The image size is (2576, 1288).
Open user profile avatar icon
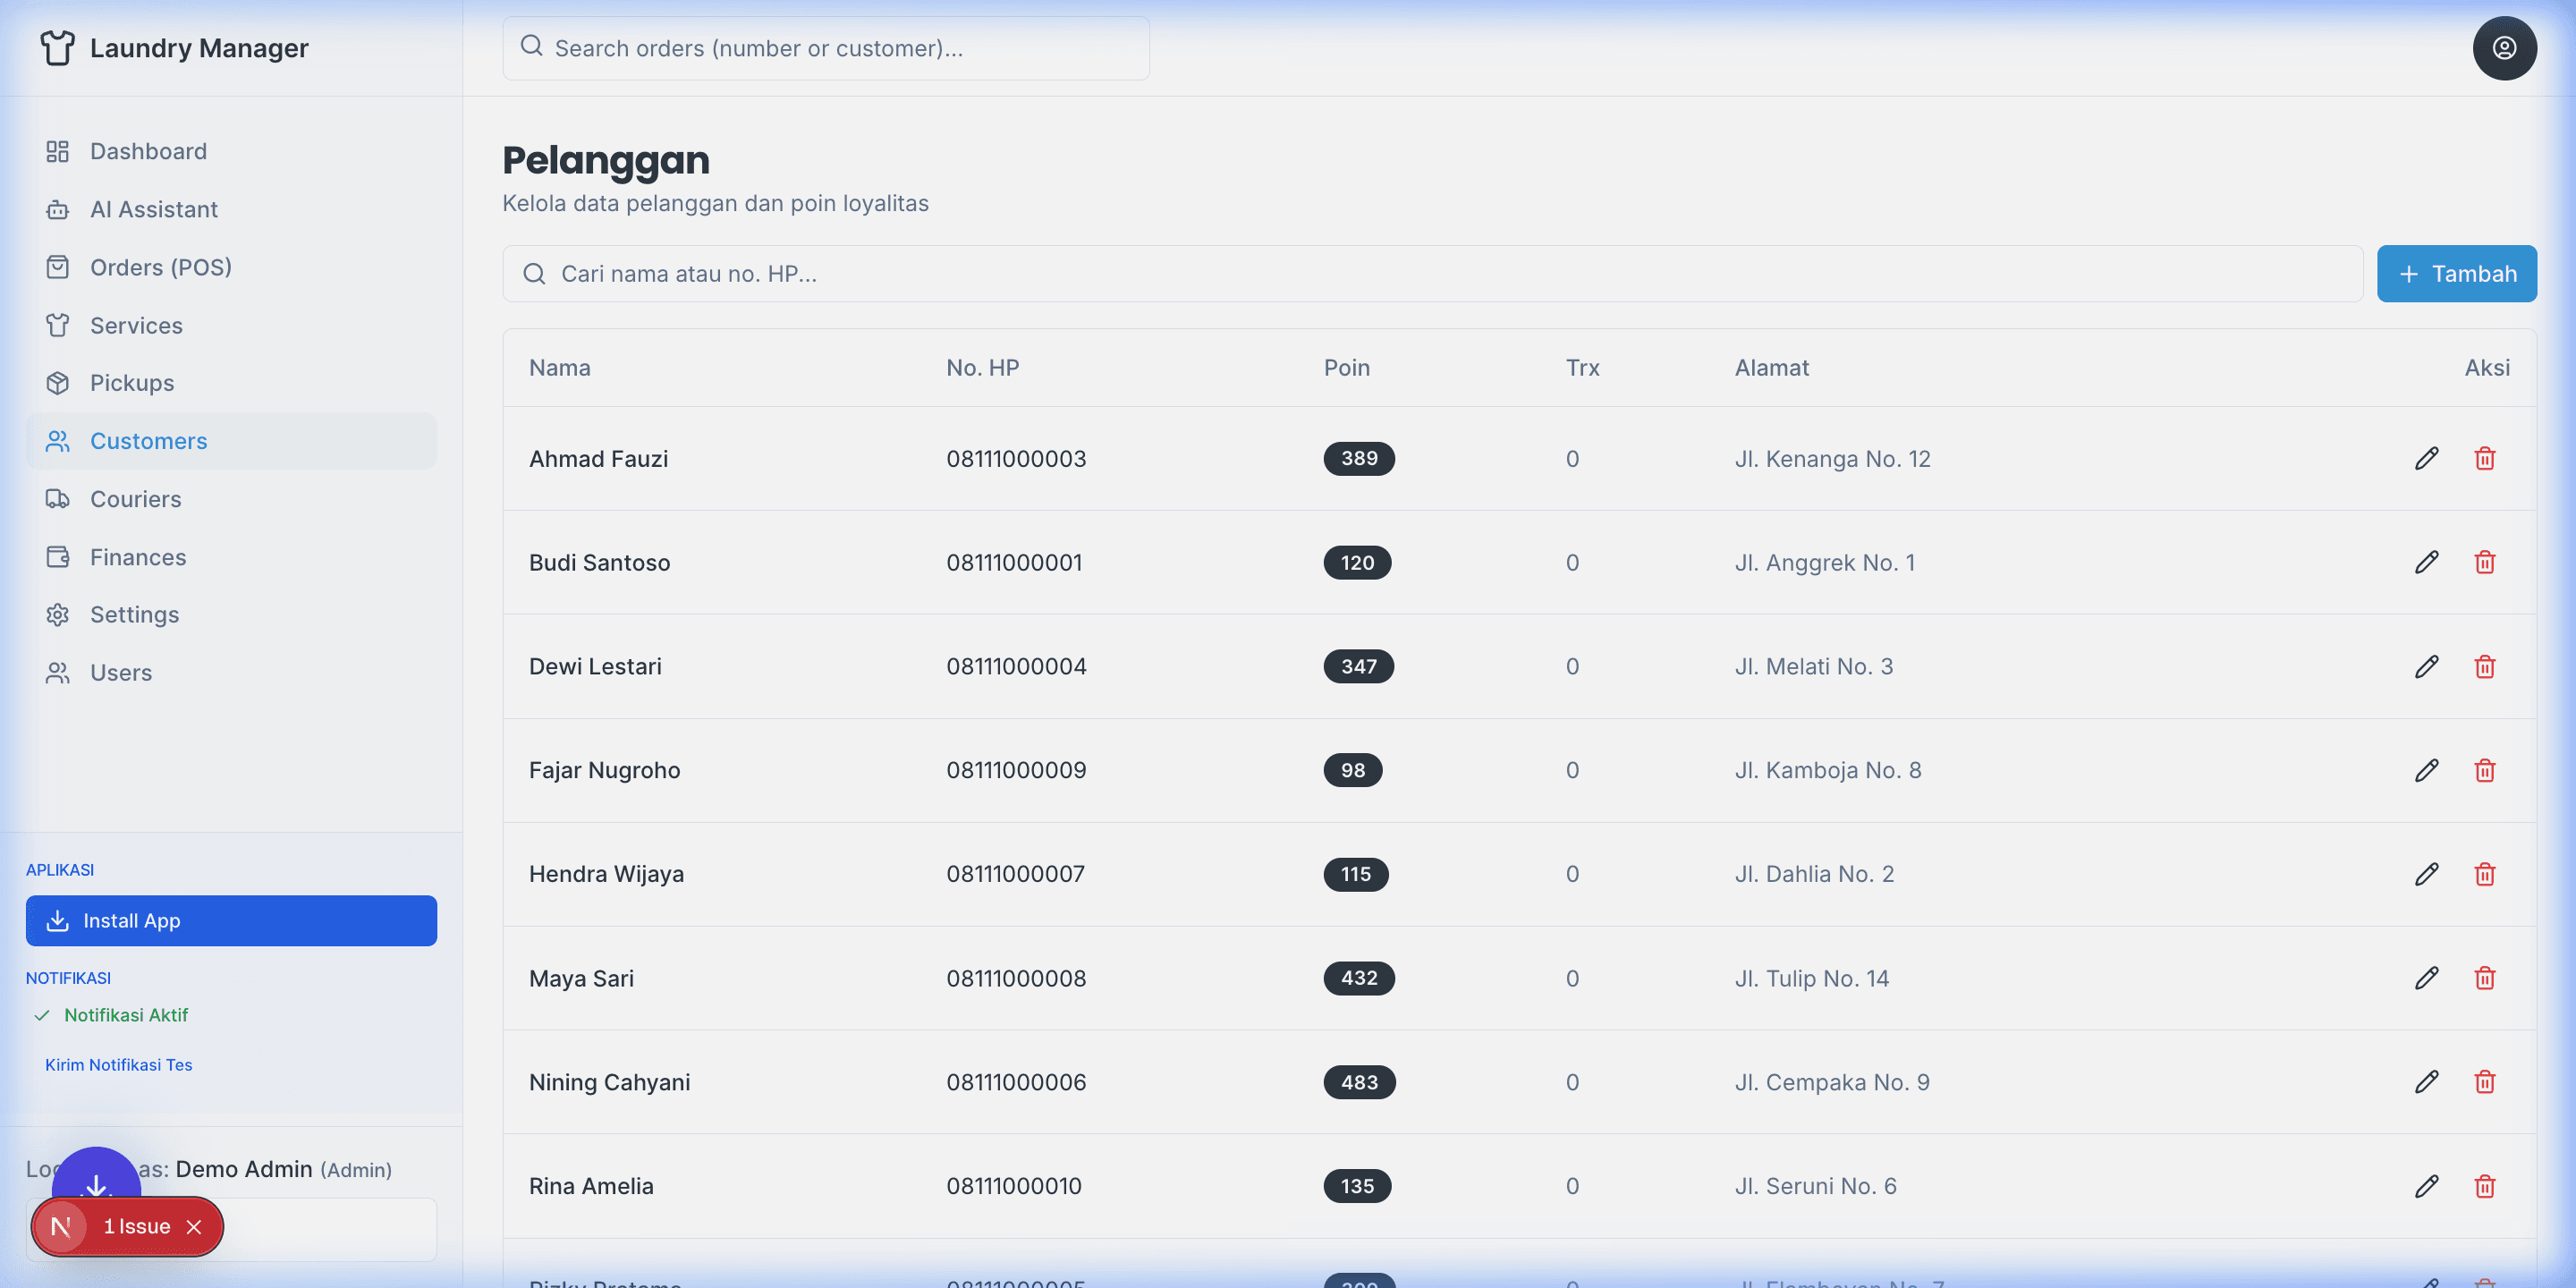pyautogui.click(x=2503, y=48)
